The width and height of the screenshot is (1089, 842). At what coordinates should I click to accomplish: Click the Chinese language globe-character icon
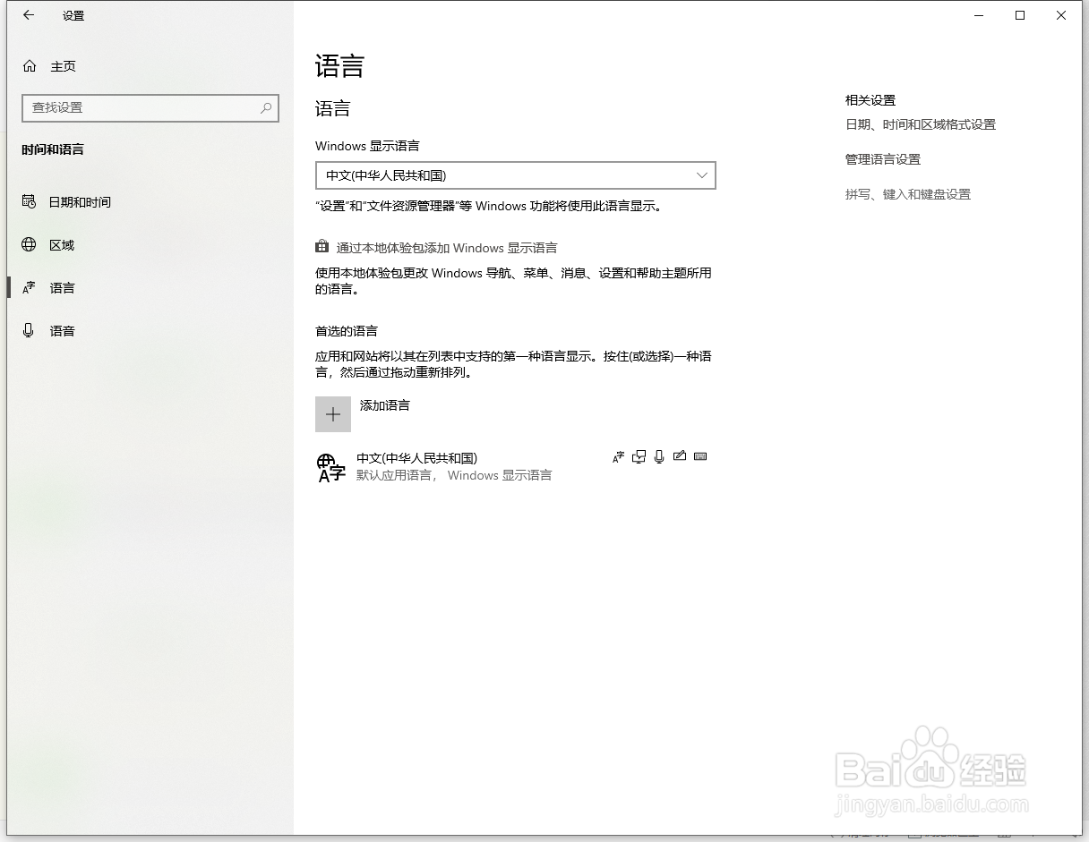coord(331,467)
